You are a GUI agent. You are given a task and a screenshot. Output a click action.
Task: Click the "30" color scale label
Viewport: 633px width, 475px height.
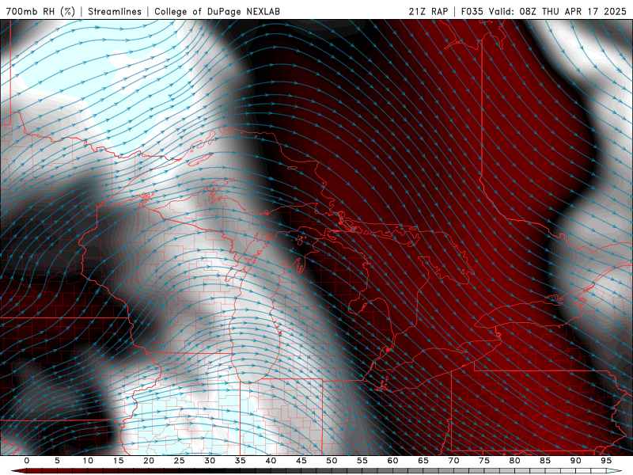210,461
